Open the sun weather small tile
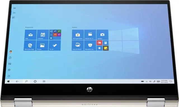The height and width of the screenshot is (107, 179). [100, 48]
